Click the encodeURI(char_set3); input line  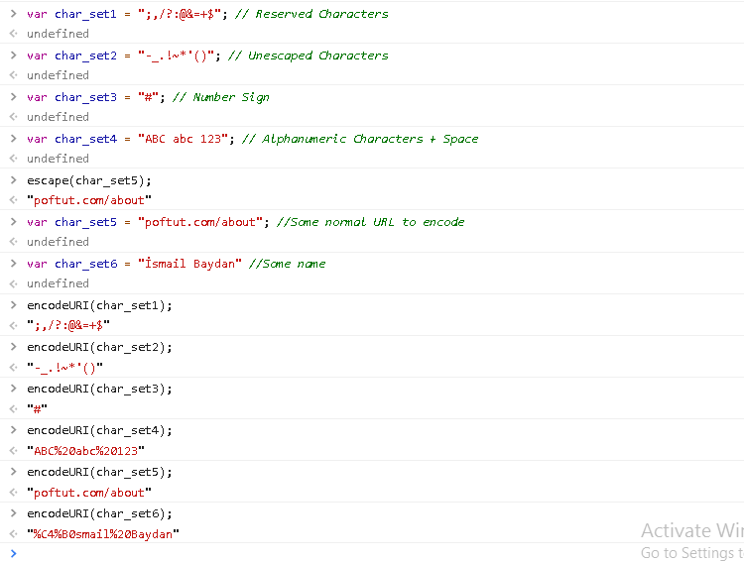(x=99, y=389)
